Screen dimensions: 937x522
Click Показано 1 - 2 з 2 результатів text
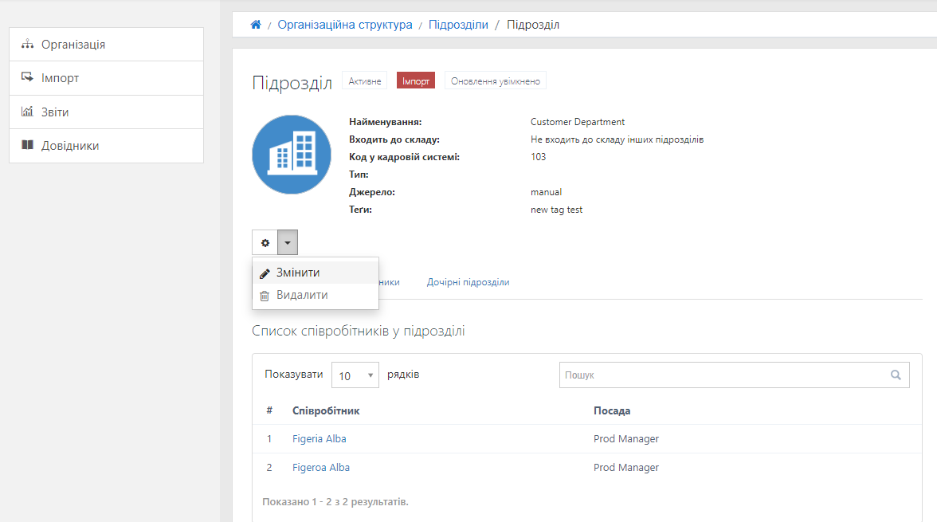point(335,501)
